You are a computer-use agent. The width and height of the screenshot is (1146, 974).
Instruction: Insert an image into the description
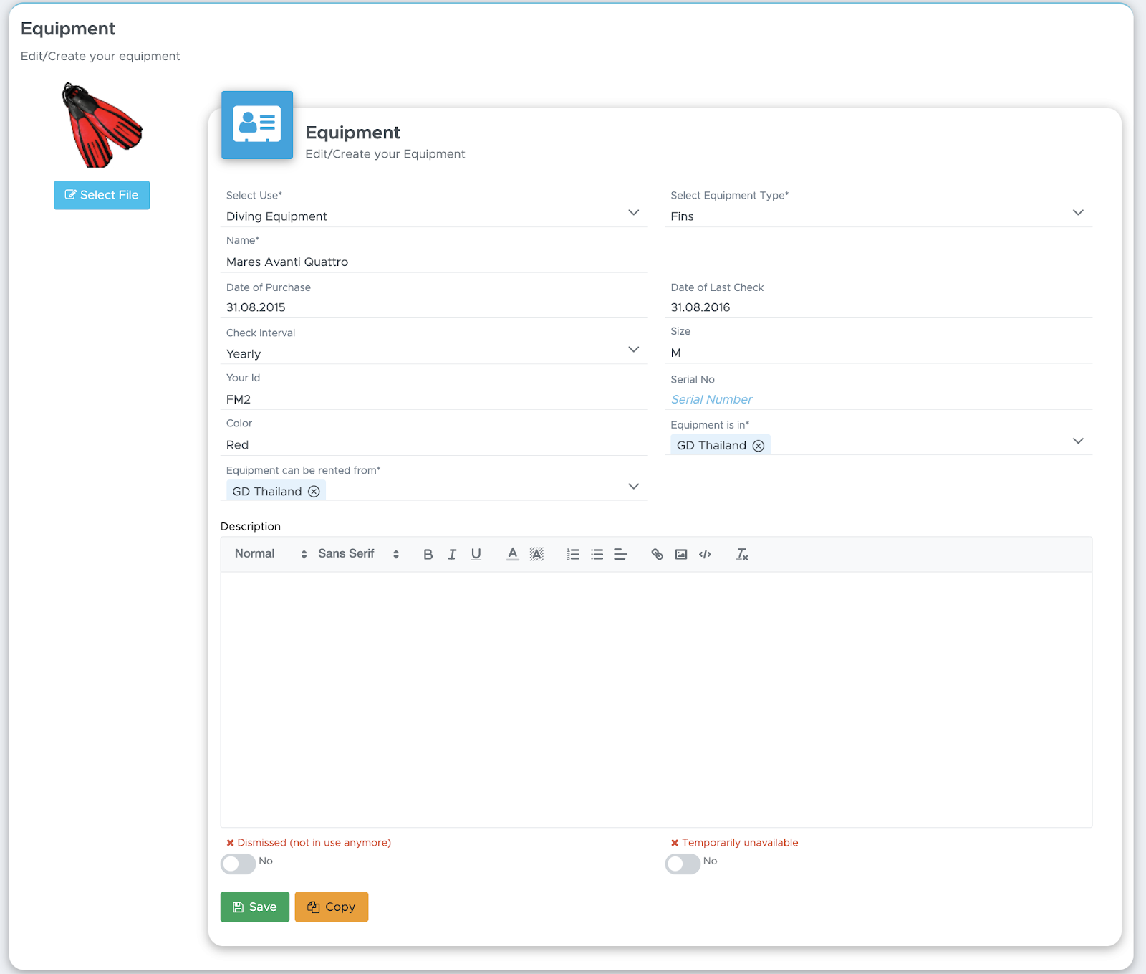[681, 554]
